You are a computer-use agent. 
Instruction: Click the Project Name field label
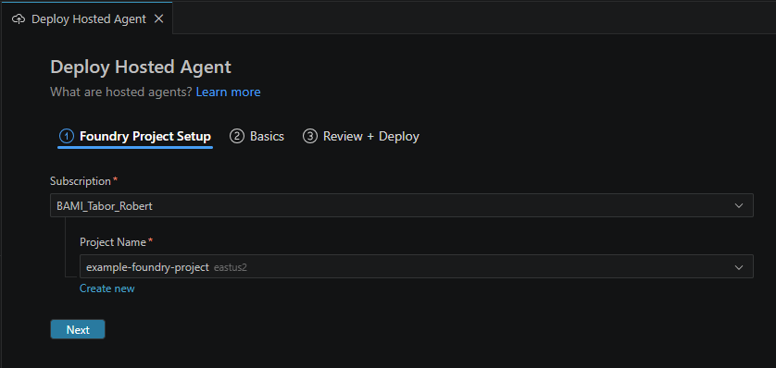click(113, 242)
